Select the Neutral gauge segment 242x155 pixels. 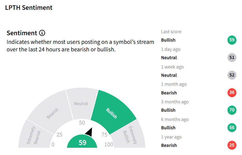coord(82,104)
